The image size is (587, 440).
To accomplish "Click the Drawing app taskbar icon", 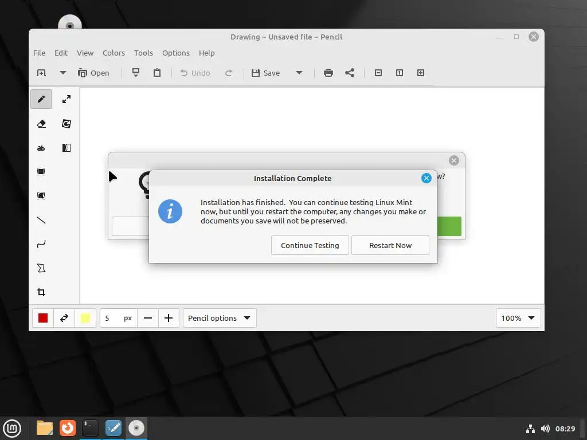I will pyautogui.click(x=114, y=428).
